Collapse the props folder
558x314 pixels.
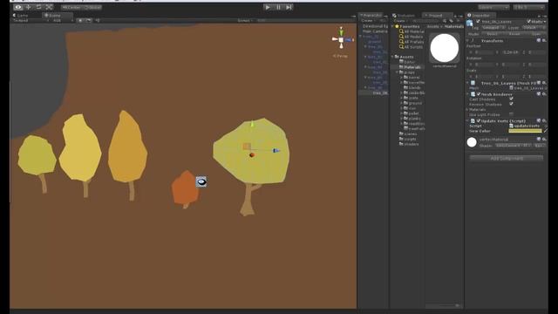(x=398, y=72)
